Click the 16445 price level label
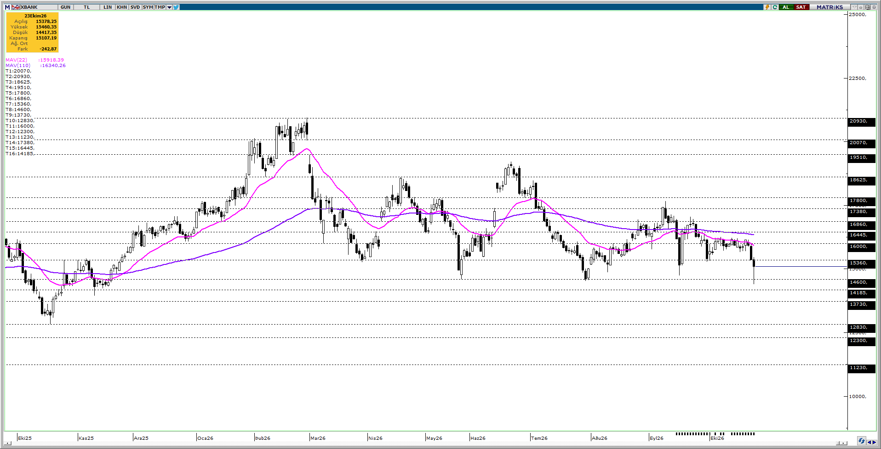This screenshot has width=881, height=449. tap(861, 235)
